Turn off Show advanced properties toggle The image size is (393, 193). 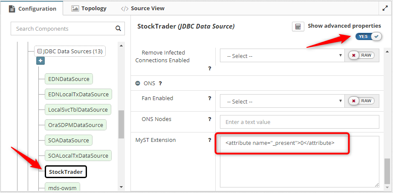(368, 37)
